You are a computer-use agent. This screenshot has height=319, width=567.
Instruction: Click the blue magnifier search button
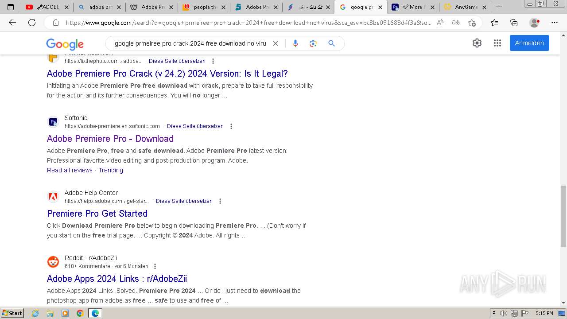coord(331,43)
